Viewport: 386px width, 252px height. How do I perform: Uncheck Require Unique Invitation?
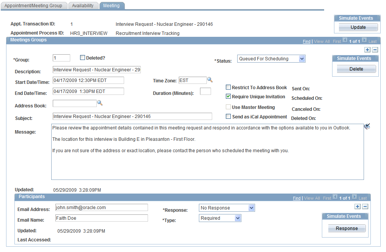(x=228, y=96)
